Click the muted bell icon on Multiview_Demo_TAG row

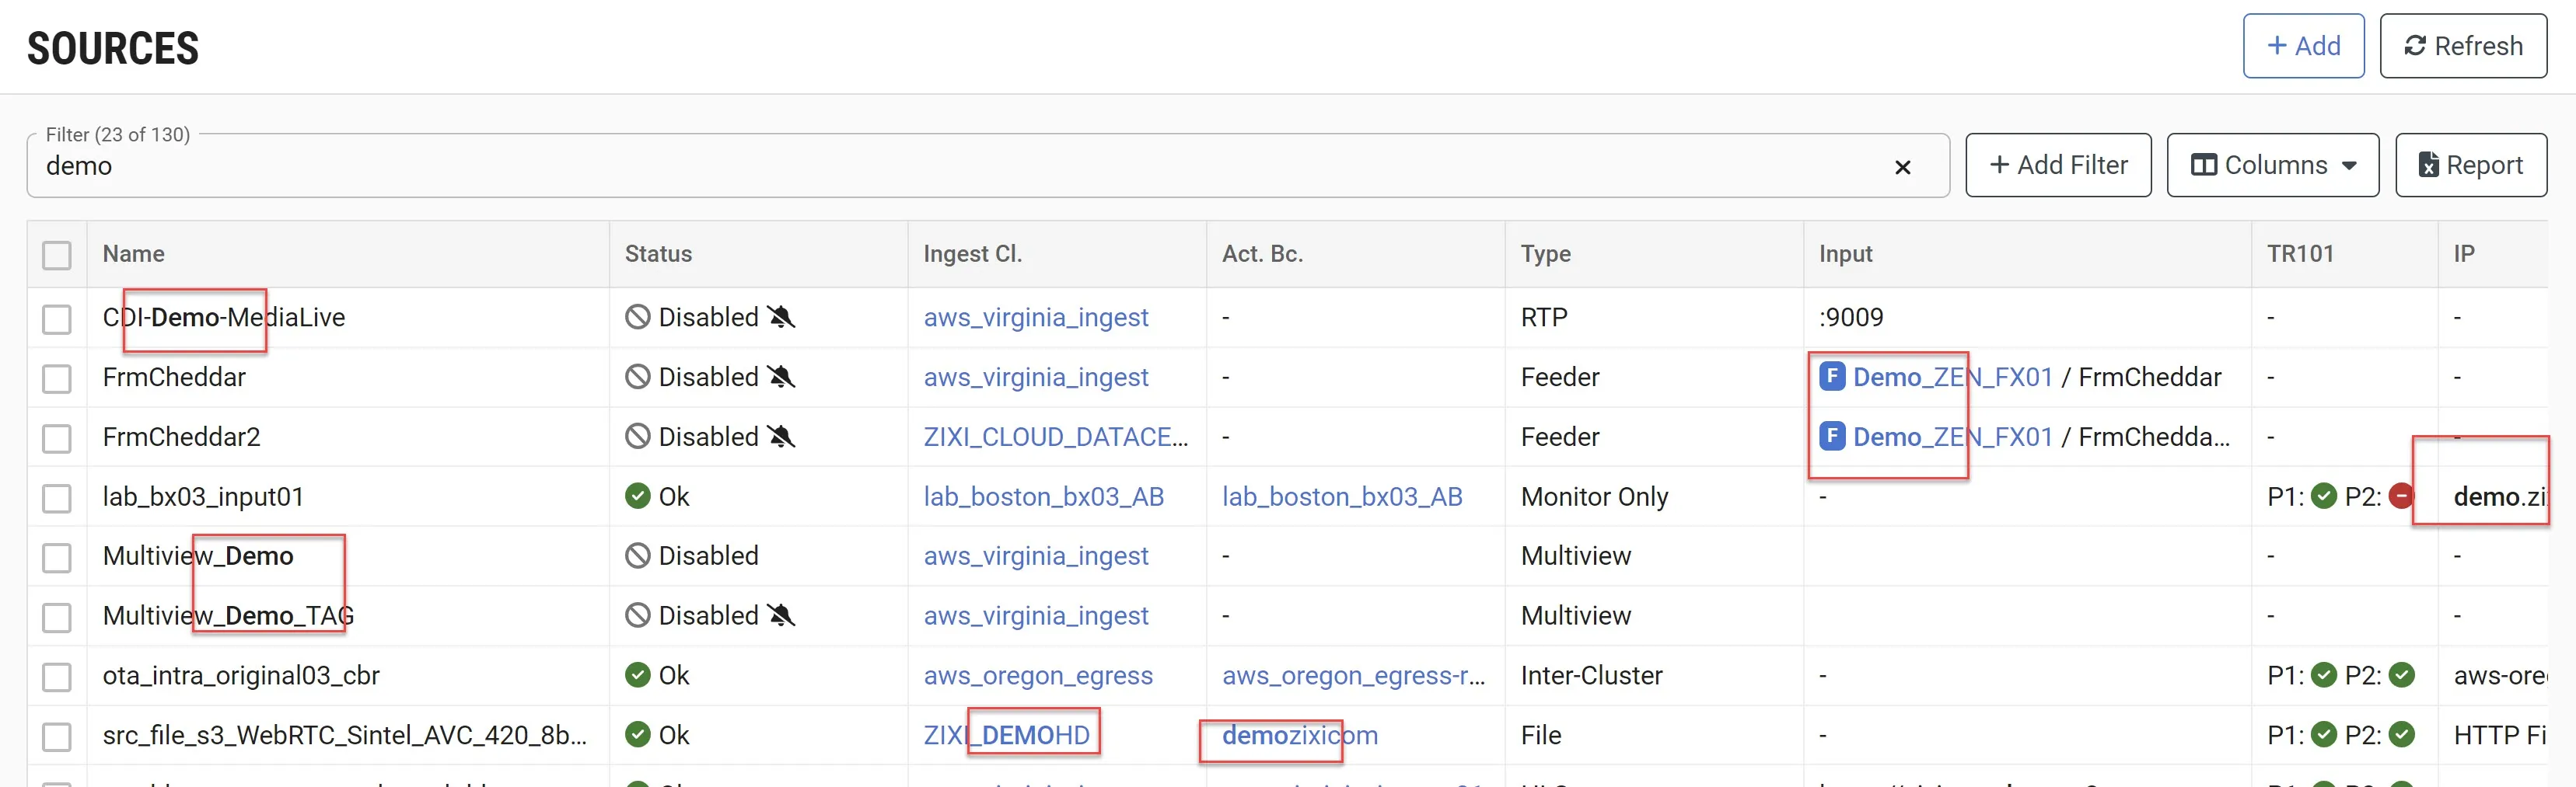780,615
